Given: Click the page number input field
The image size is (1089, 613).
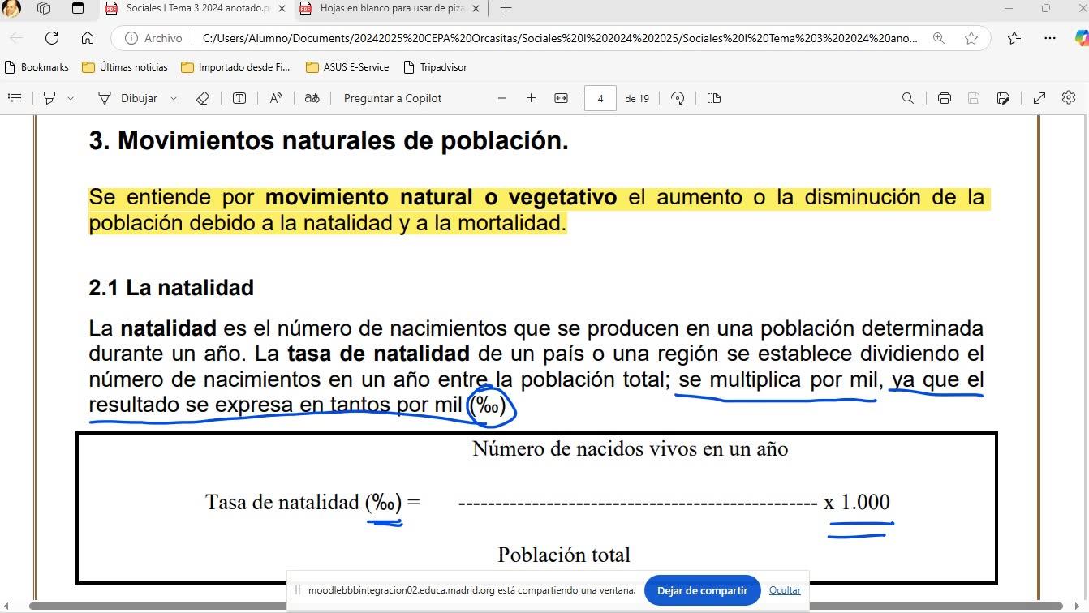Looking at the screenshot, I should click(x=600, y=98).
